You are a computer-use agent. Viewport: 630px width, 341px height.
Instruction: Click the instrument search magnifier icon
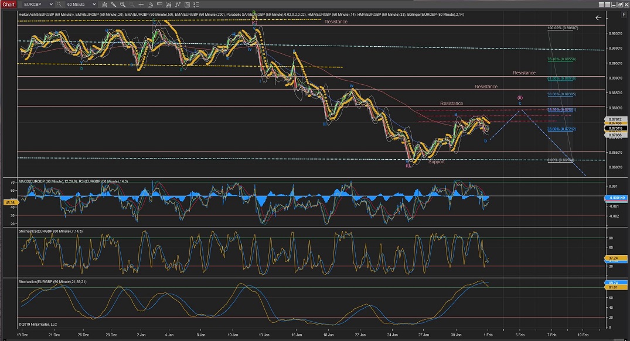(x=59, y=4)
